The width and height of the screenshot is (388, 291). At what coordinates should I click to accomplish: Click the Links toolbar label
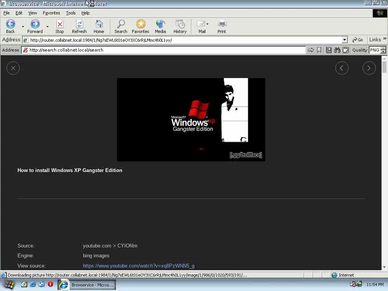click(375, 39)
